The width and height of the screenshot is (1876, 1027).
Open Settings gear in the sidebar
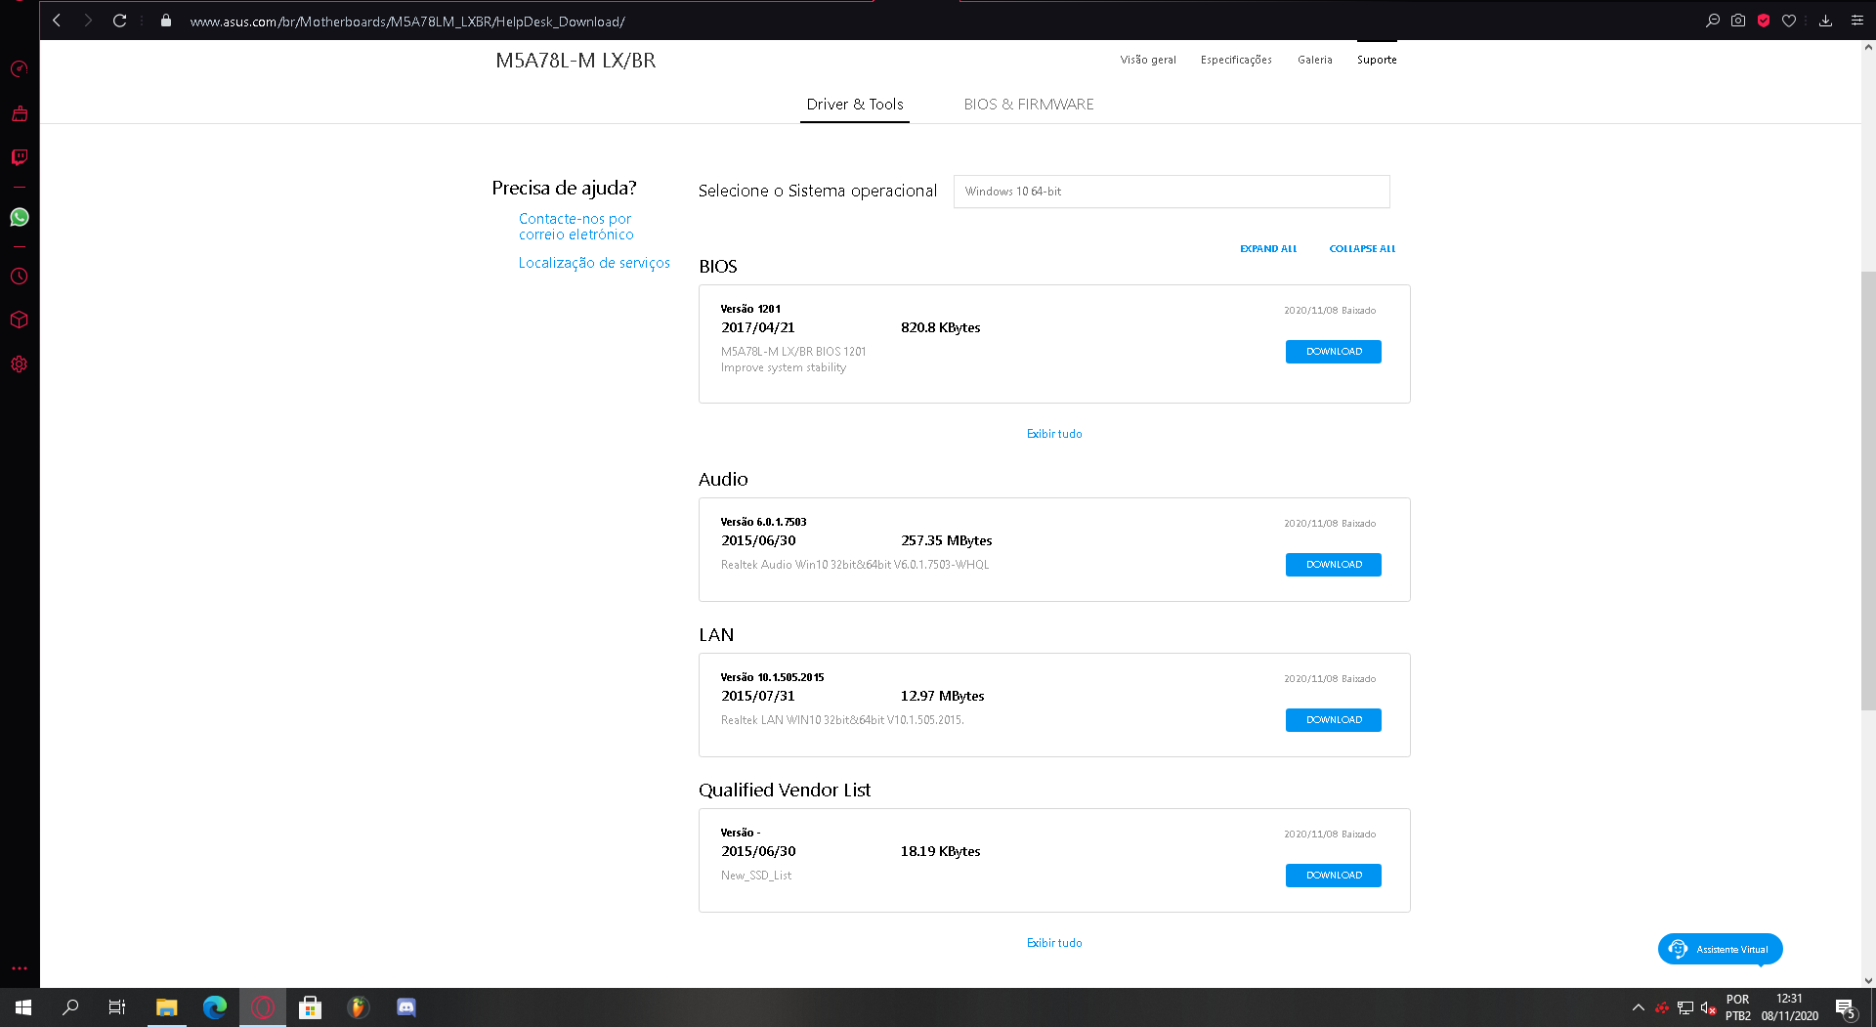[20, 364]
